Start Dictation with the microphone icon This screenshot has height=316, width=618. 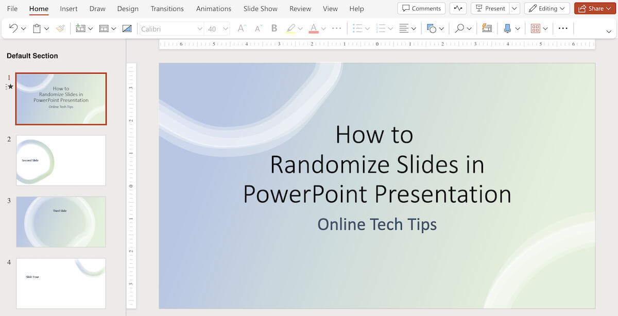coord(507,28)
